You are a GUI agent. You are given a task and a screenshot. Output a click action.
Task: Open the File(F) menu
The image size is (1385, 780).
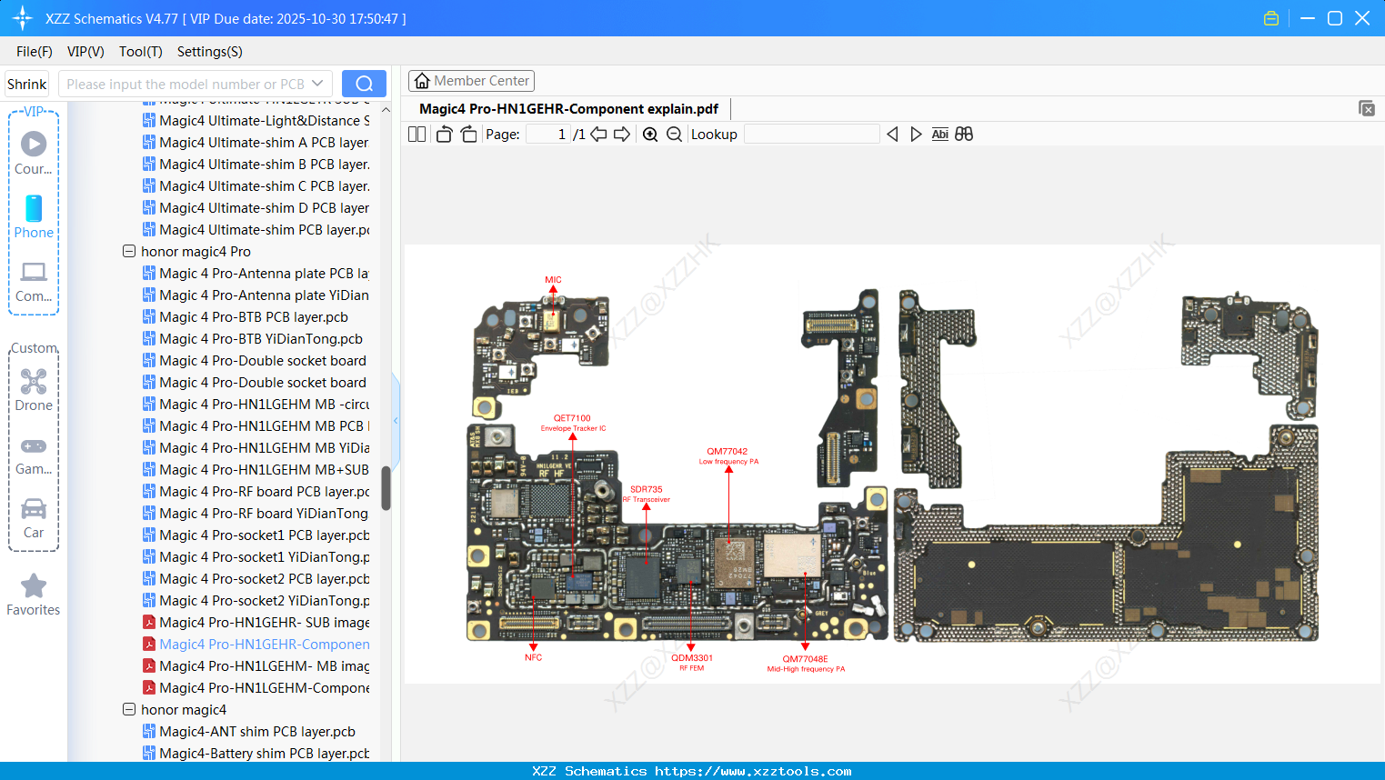click(x=35, y=52)
